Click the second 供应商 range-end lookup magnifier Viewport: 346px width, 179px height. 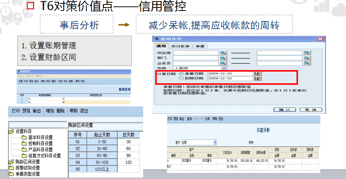pyautogui.click(x=306, y=53)
